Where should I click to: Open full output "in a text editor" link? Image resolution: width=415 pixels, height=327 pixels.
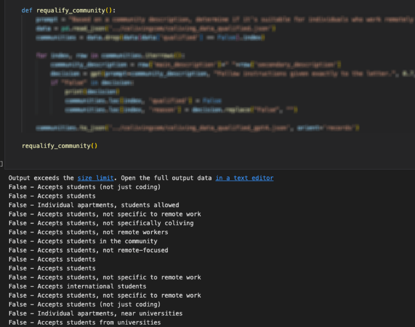pos(244,178)
